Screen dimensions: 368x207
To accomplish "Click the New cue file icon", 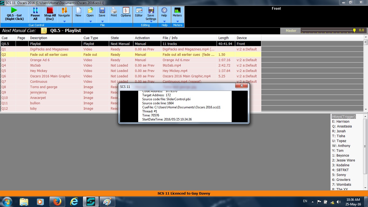I will coord(78,11).
